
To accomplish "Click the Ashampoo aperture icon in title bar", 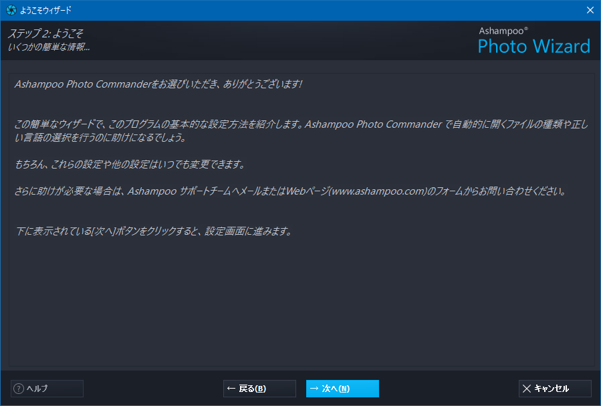I will pos(11,10).
